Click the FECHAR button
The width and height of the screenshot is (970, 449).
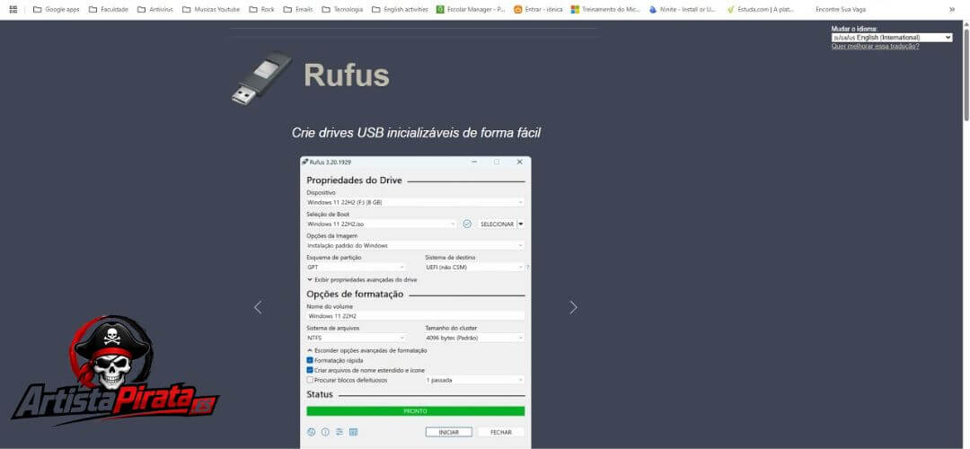pos(500,432)
